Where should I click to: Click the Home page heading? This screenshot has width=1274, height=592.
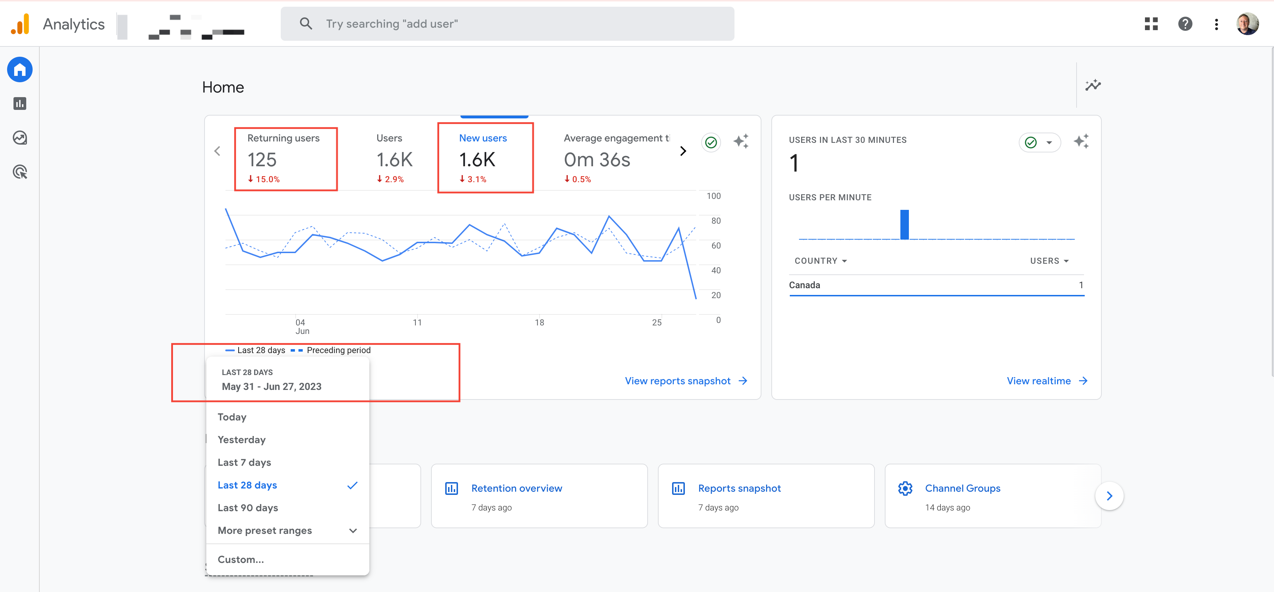223,88
